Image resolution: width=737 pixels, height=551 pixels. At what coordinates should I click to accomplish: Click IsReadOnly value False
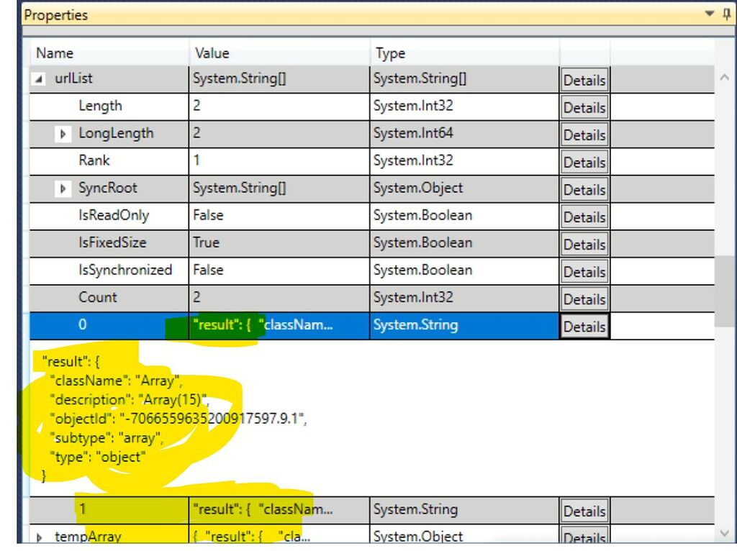208,215
